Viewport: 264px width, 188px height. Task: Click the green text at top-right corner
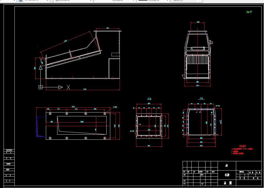point(249,12)
